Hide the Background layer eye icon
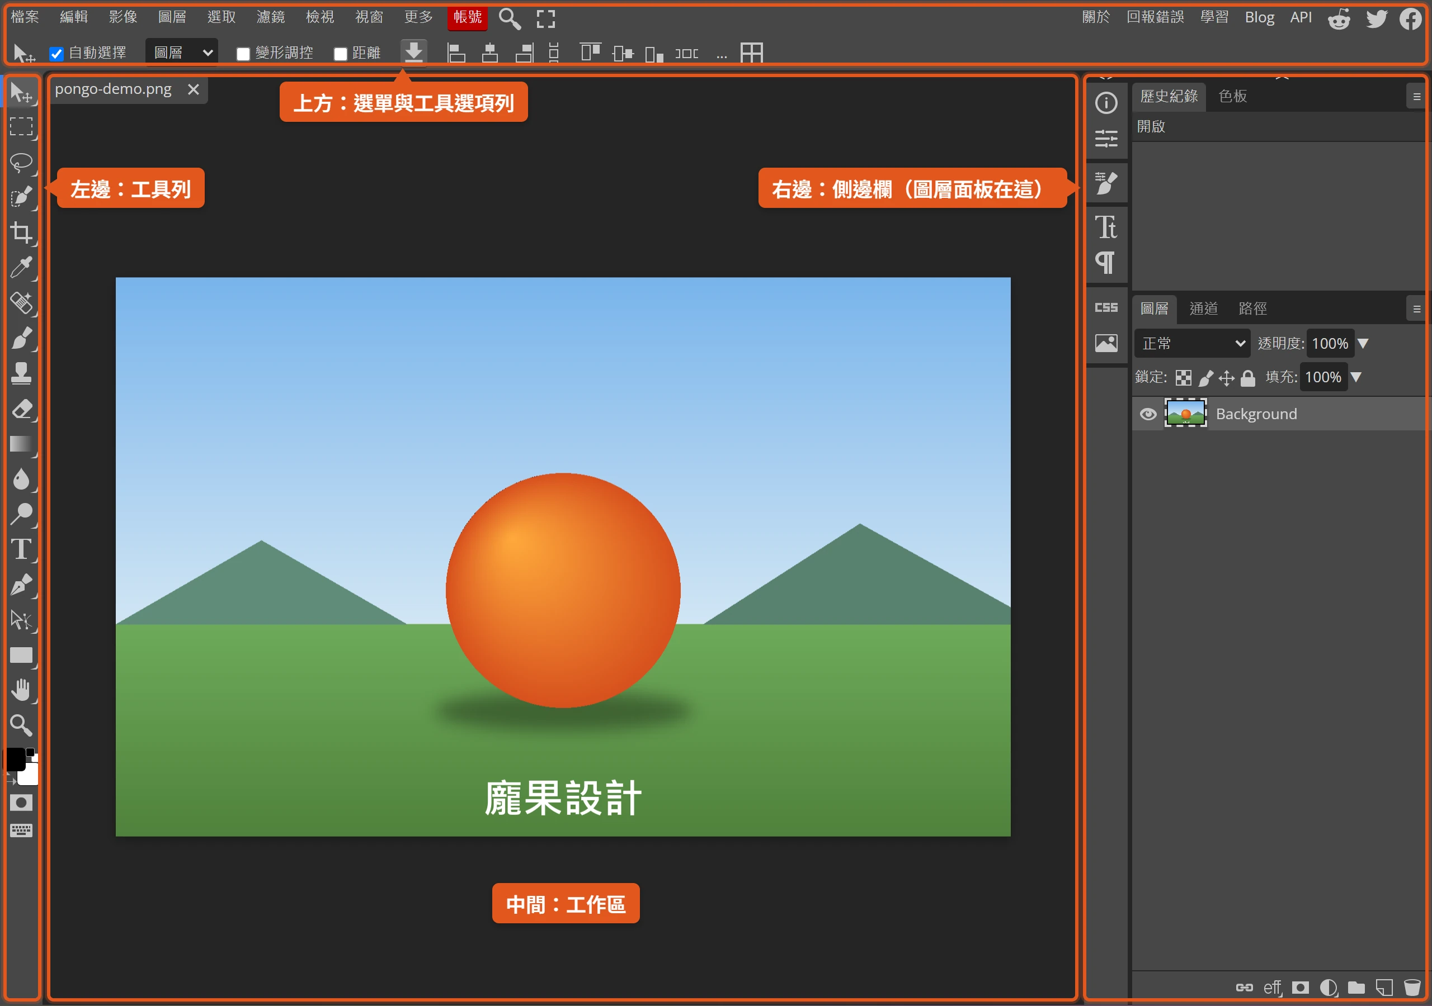The height and width of the screenshot is (1006, 1432). tap(1148, 415)
